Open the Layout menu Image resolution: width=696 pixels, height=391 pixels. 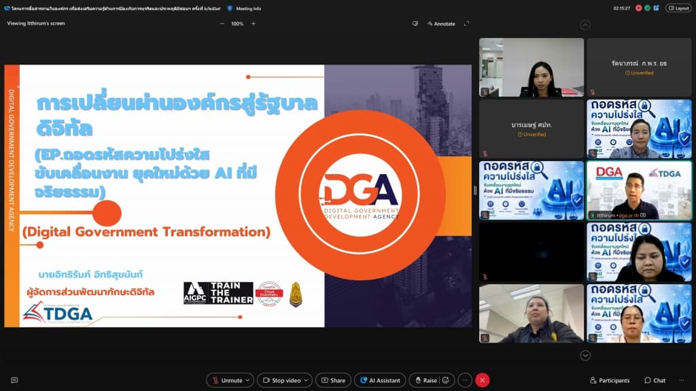679,8
